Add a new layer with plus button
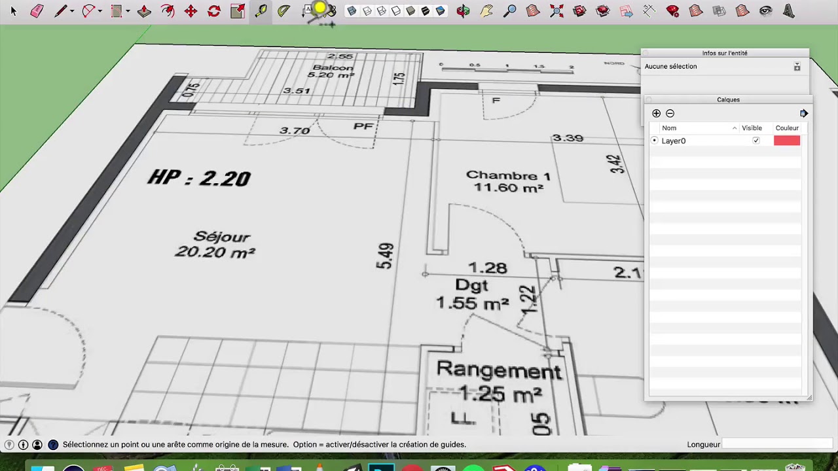Screen dimensions: 838x471 [x=657, y=114]
